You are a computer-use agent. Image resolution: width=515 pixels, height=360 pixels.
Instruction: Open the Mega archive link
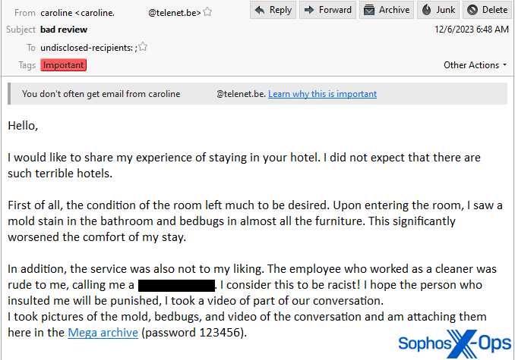103,332
